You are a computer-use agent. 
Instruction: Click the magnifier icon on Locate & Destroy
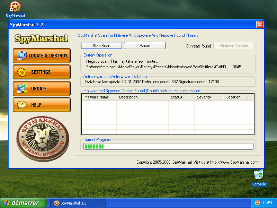pos(21,56)
